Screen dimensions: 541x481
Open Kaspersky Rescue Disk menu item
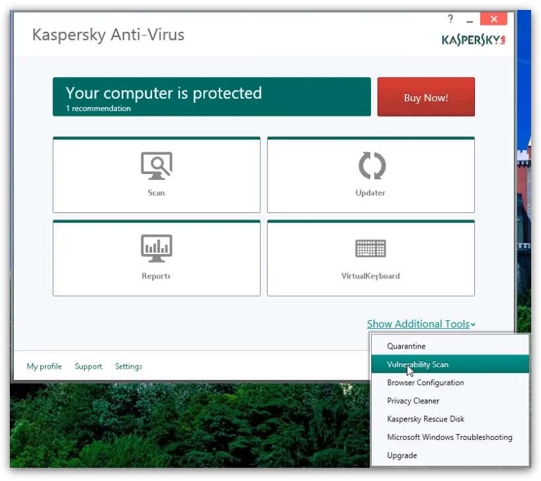(x=450, y=419)
